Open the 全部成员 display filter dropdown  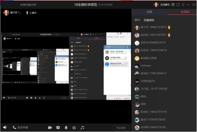pos(149,20)
